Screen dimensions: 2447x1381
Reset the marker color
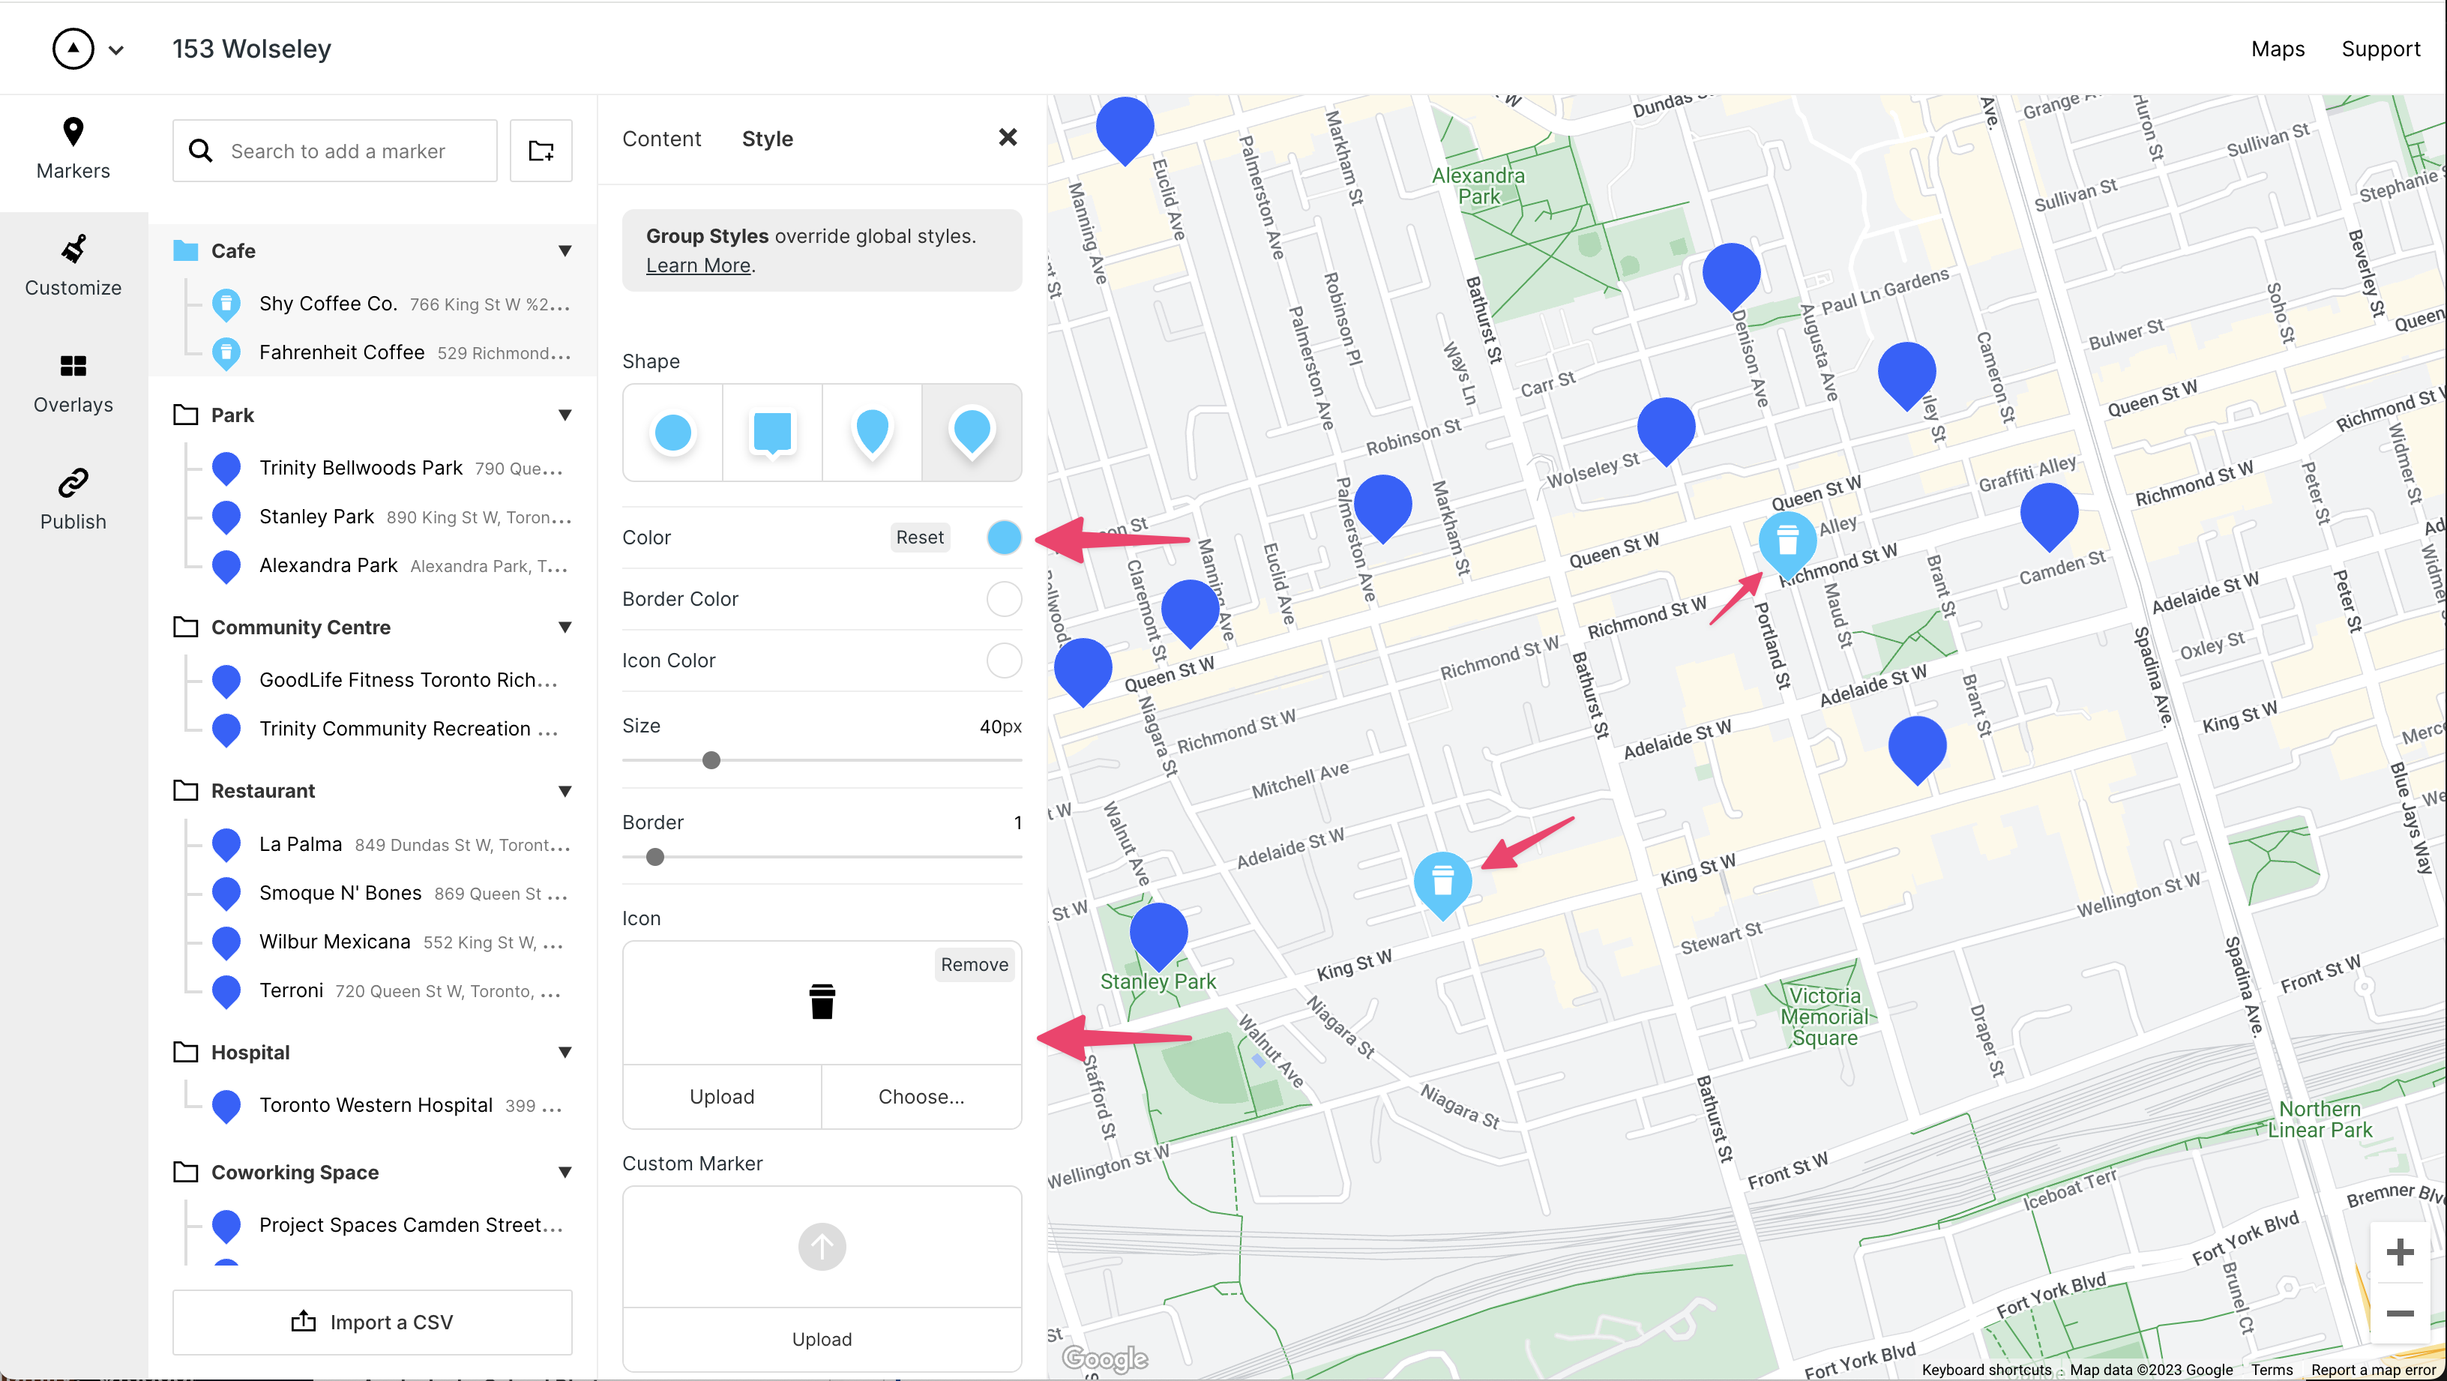click(x=920, y=538)
